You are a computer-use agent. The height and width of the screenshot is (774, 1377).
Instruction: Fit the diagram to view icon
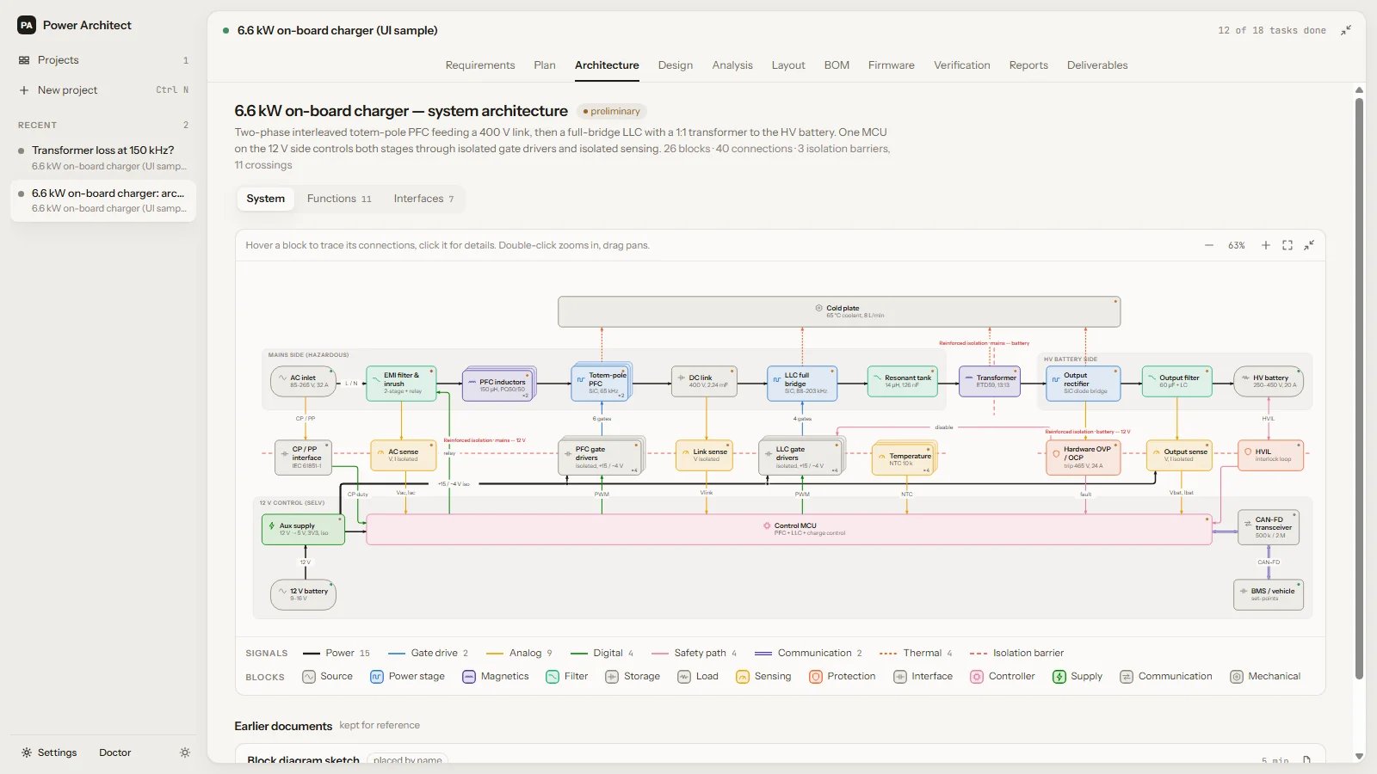click(x=1287, y=245)
